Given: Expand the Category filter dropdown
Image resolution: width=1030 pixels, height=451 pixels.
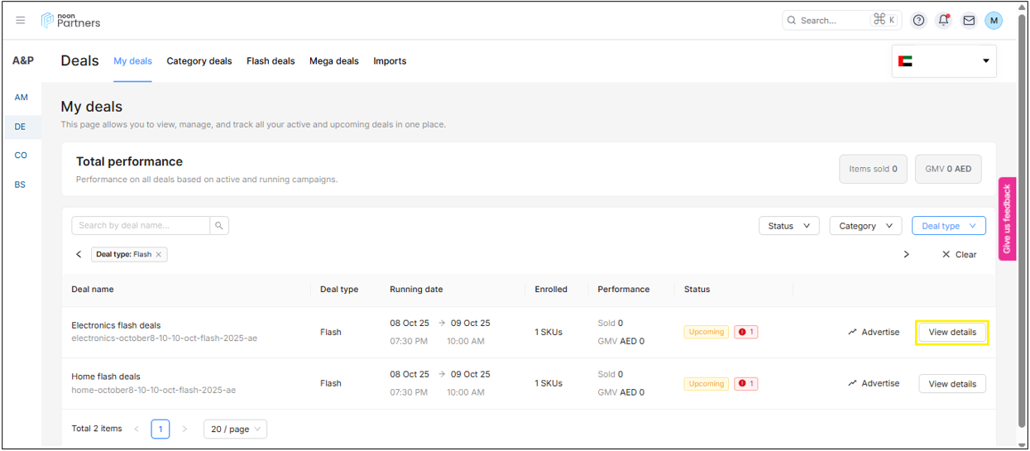Looking at the screenshot, I should (x=865, y=226).
